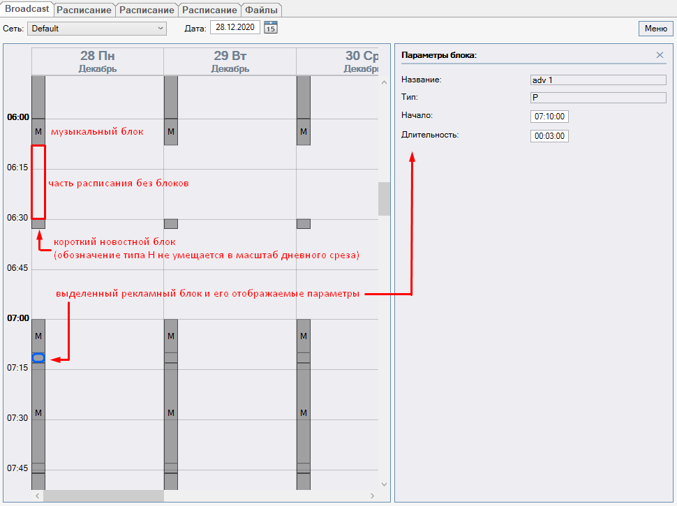
Task: Switch to the Файлы tab
Action: pos(261,10)
